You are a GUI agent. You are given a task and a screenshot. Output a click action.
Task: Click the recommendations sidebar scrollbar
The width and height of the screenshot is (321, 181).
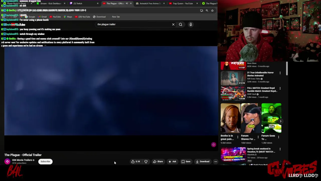tap(287, 68)
